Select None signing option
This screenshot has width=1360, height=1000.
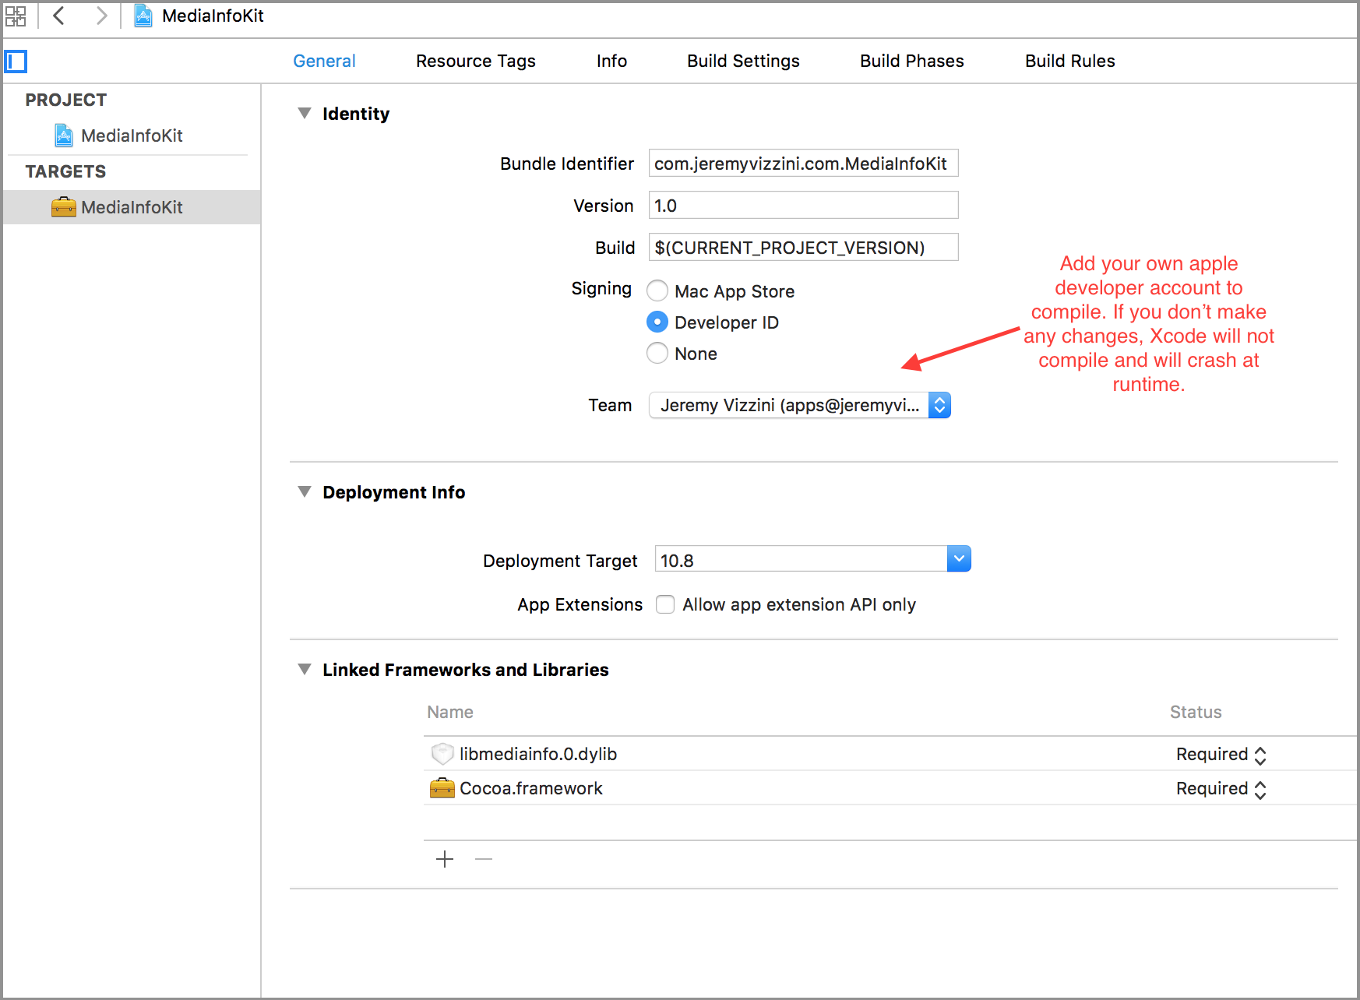(x=657, y=354)
